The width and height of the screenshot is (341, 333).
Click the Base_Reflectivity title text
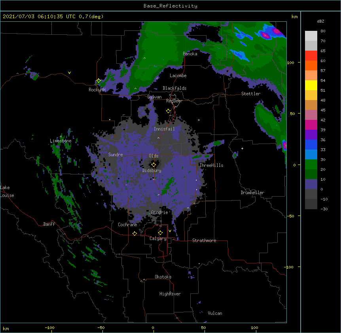click(x=170, y=6)
